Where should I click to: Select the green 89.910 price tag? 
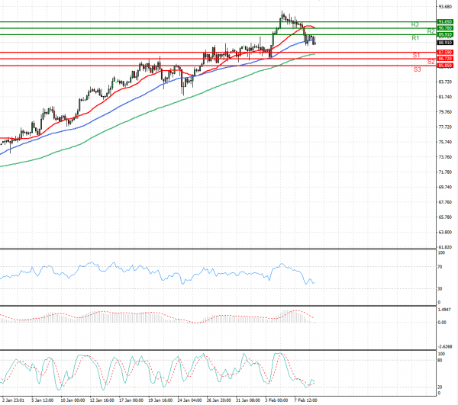pos(445,35)
